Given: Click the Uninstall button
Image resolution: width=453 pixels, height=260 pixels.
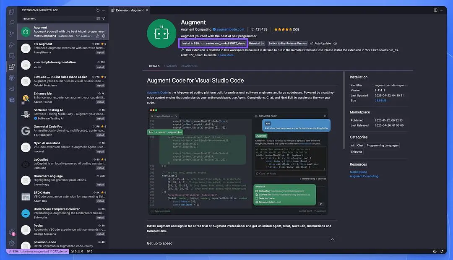Looking at the screenshot, I should click(255, 43).
